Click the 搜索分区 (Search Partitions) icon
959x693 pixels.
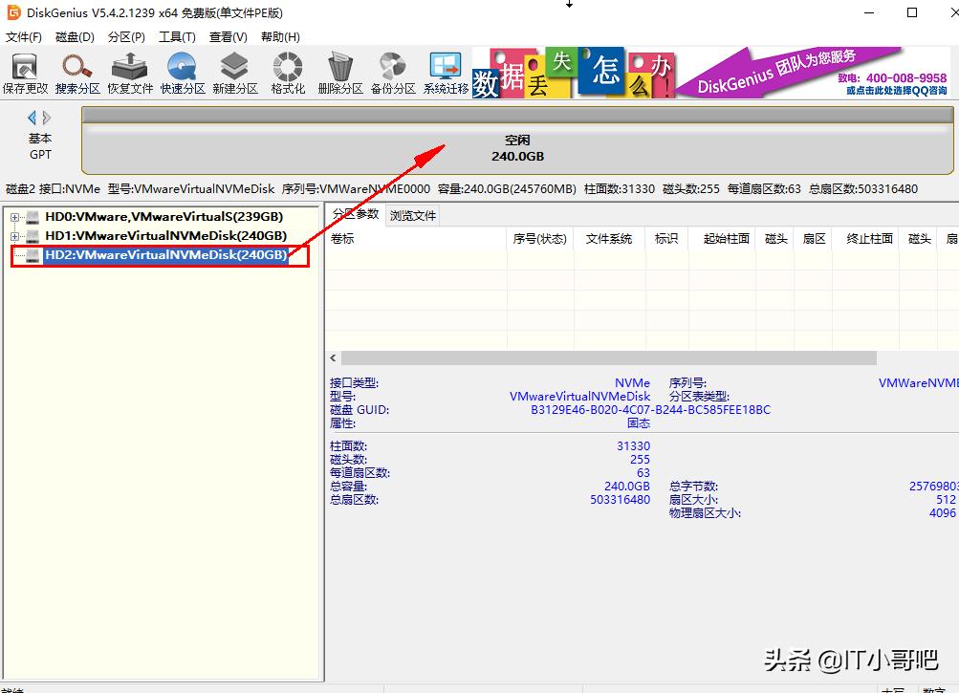tap(77, 73)
